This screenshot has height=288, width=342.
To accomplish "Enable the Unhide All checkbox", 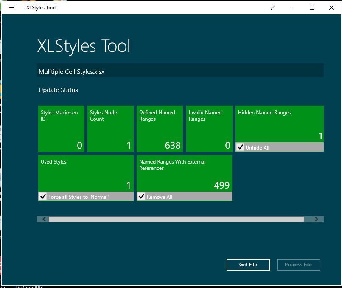I will coord(241,147).
